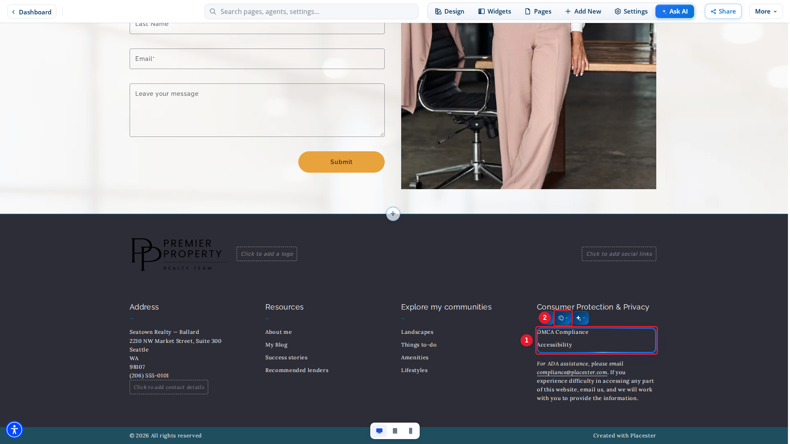Open the Lifestyles link
790x444 pixels.
(x=414, y=370)
